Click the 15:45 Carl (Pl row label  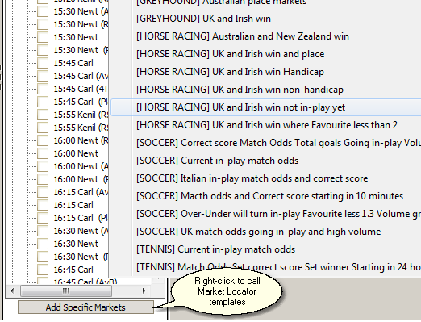[x=81, y=102]
